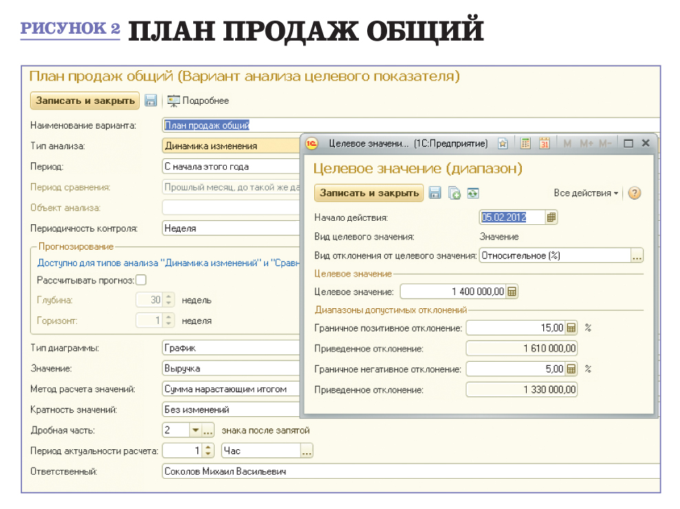The height and width of the screenshot is (509, 680).
Task: Click blue note Доступно для типов анализа
Action: coord(168,263)
